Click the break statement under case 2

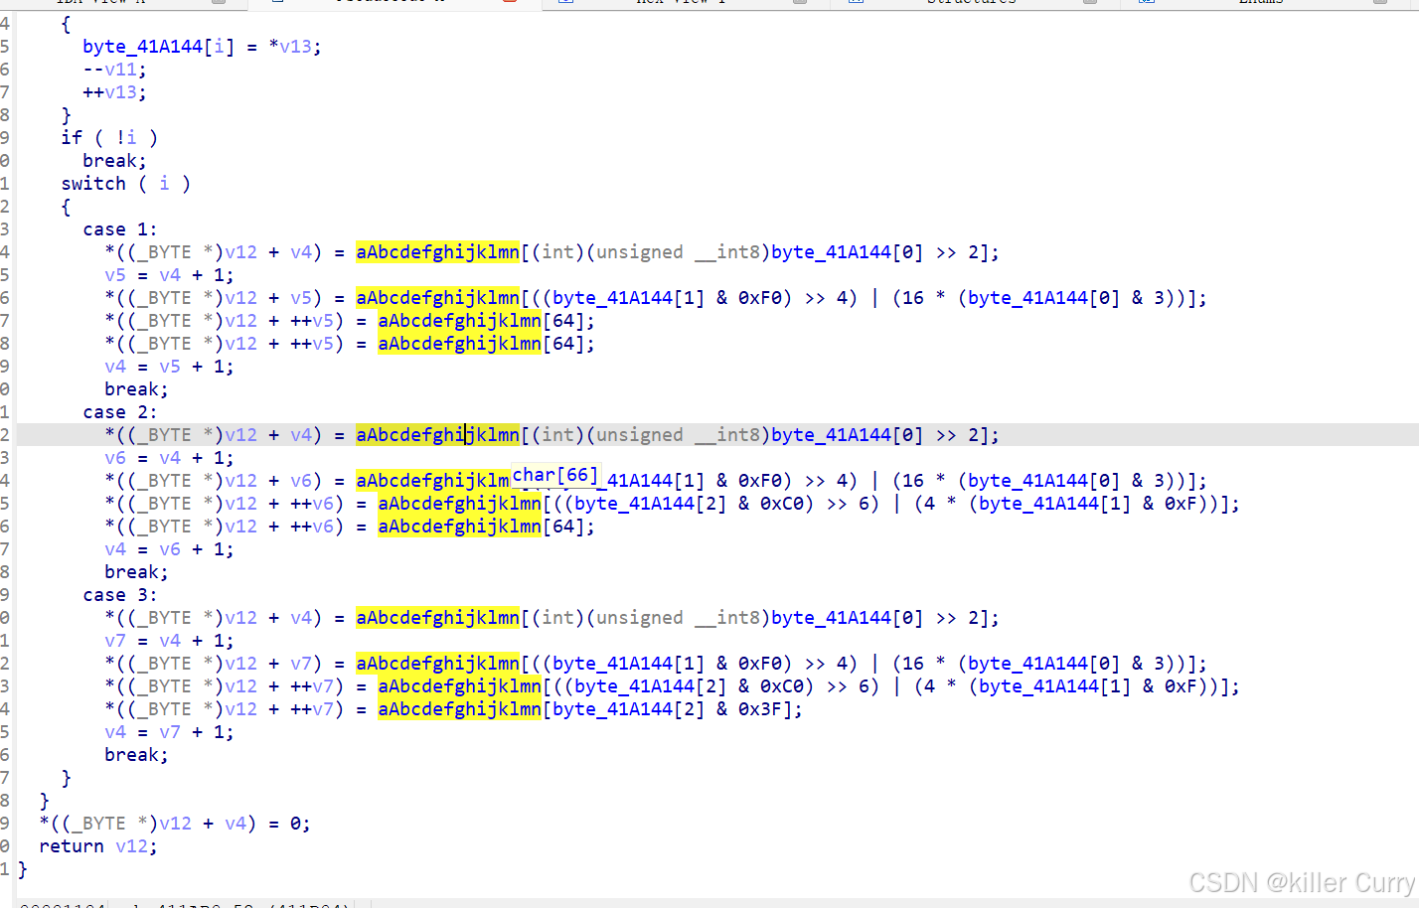(136, 571)
